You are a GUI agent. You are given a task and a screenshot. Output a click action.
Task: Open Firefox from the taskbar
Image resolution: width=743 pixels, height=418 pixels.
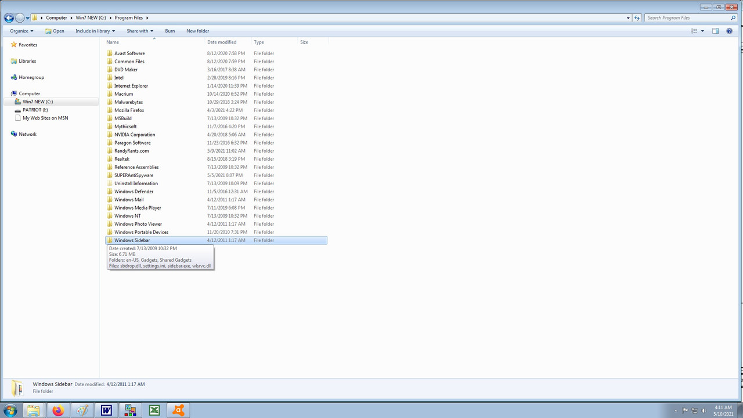[x=57, y=410]
